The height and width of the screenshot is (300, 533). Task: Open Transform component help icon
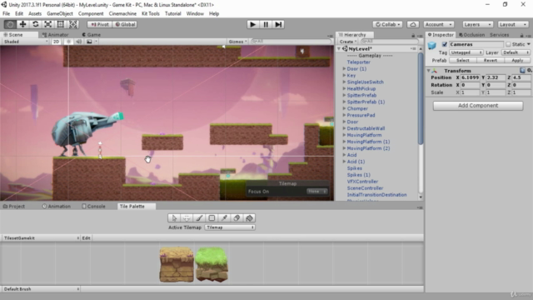(x=522, y=70)
